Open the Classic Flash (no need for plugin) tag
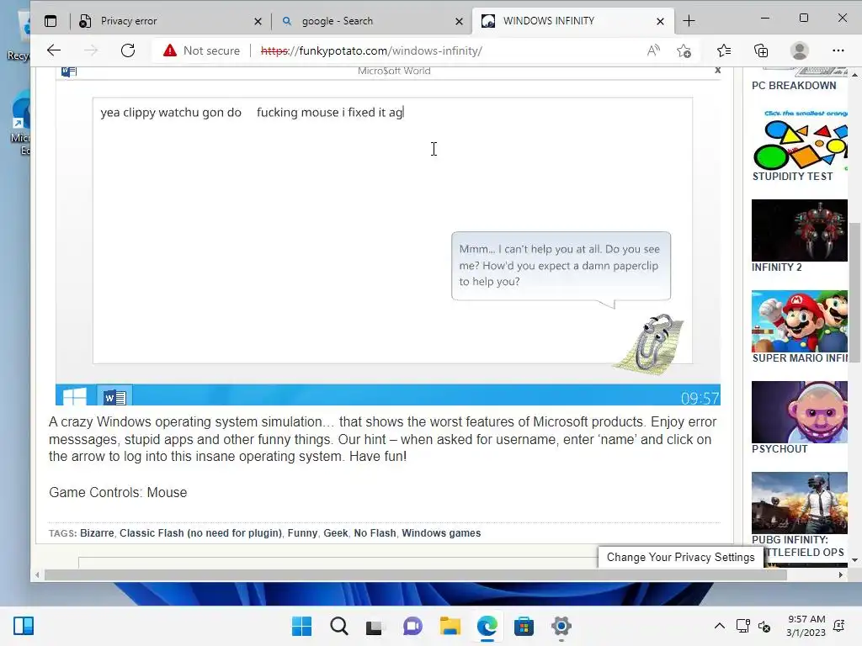This screenshot has width=862, height=646. [x=200, y=532]
